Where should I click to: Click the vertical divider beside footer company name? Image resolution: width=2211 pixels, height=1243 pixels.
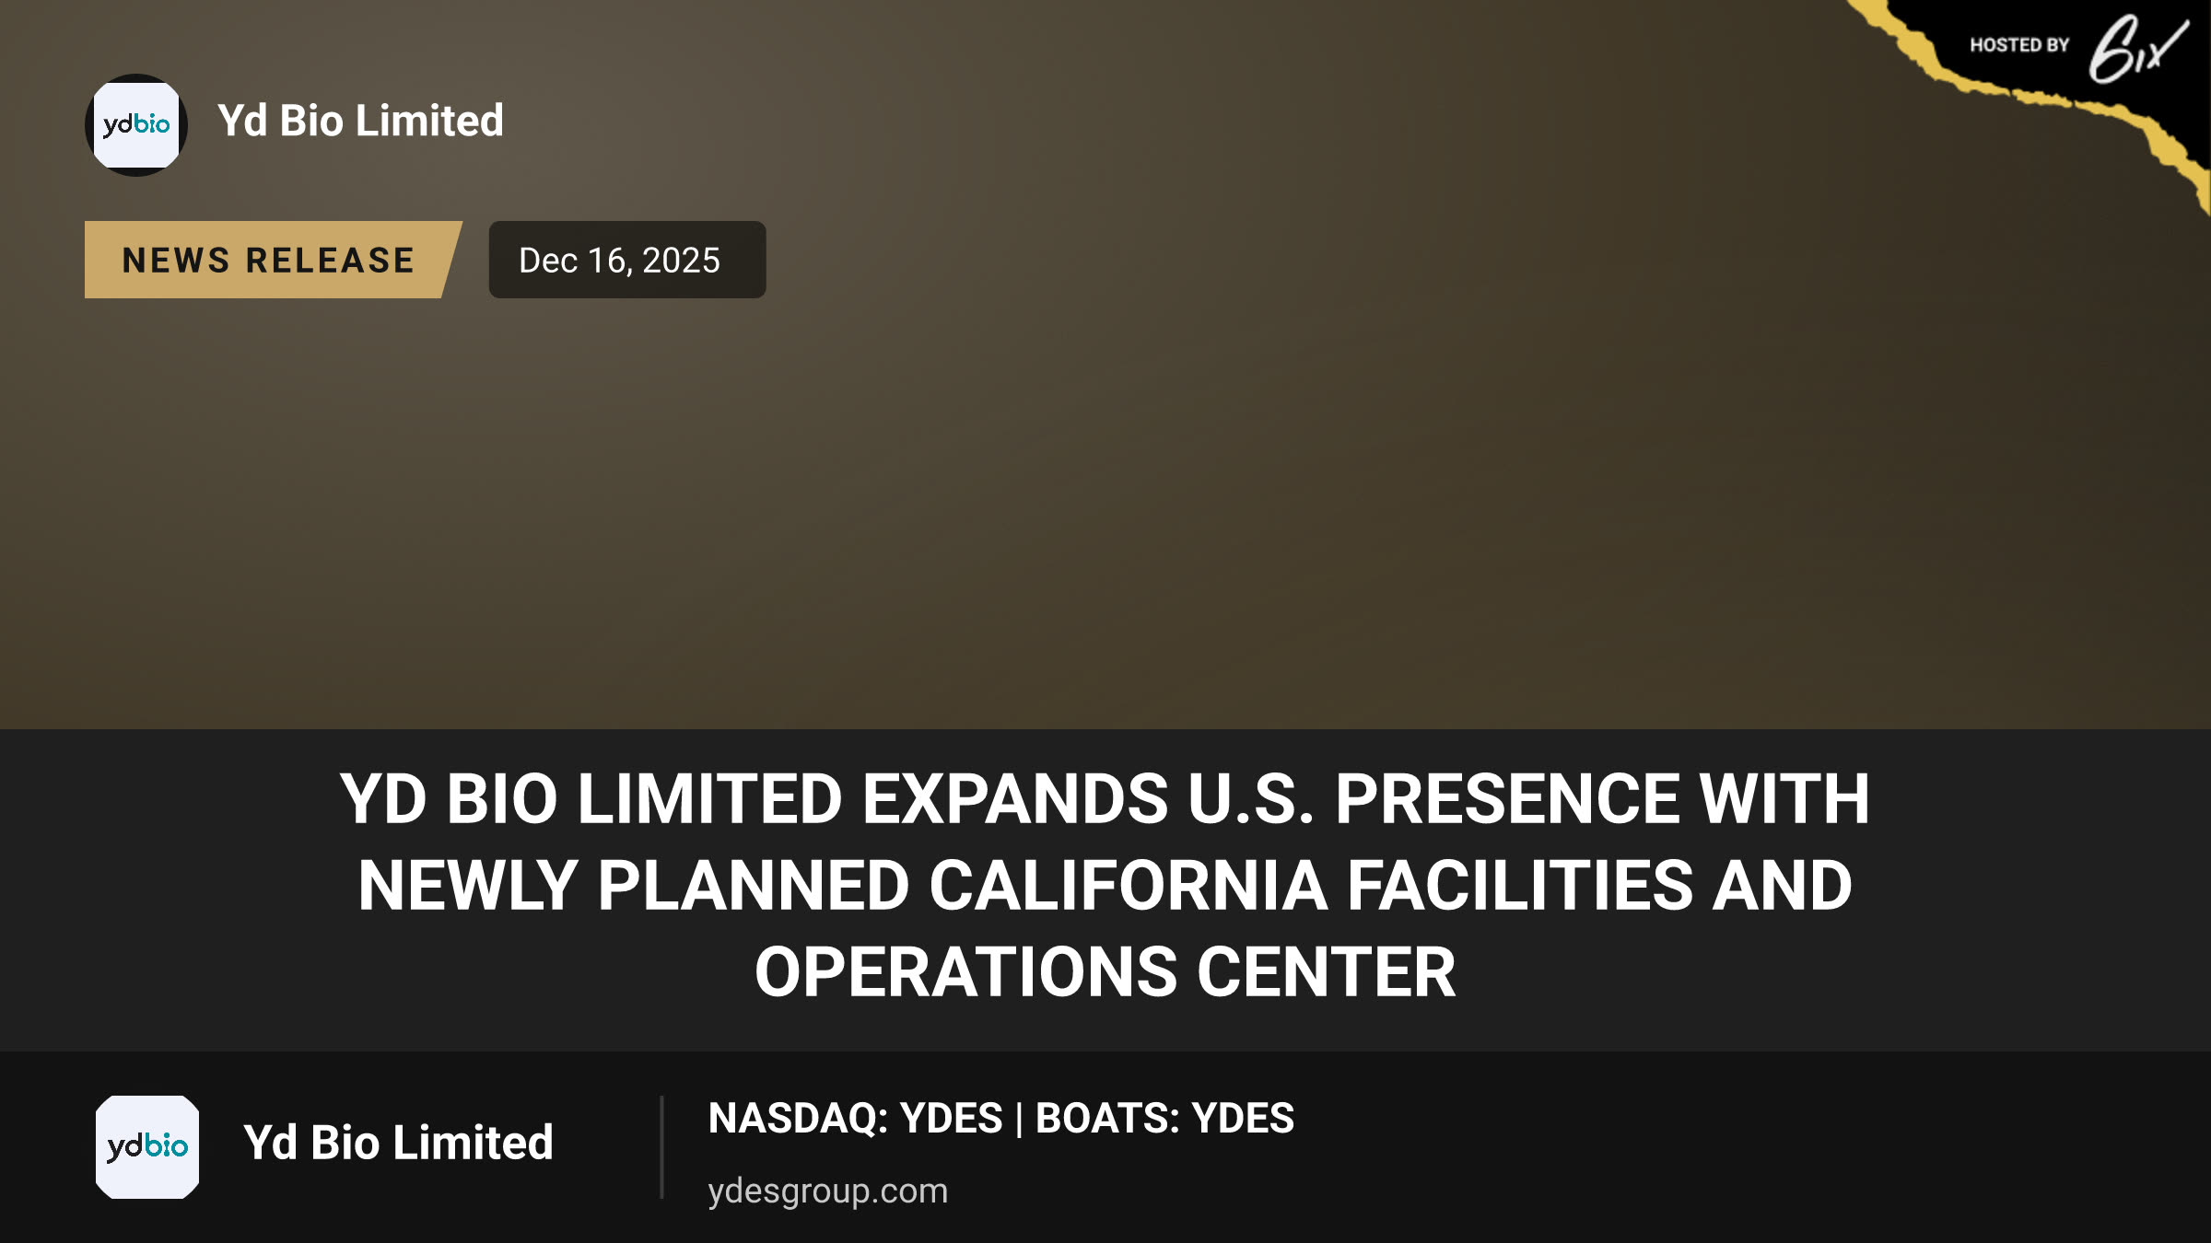tap(661, 1146)
